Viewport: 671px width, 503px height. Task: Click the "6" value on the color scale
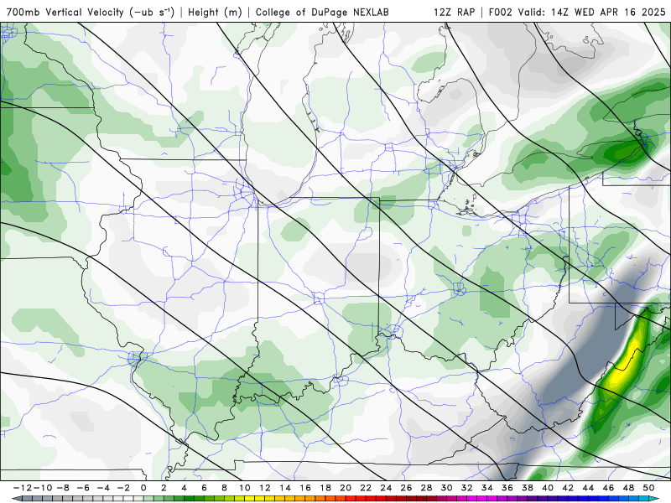[204, 488]
